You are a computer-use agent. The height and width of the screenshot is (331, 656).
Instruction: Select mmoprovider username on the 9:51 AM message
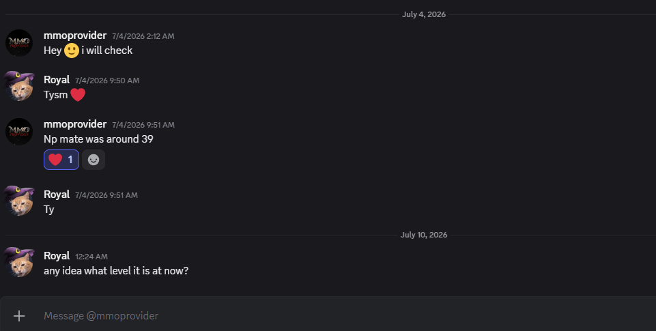(x=75, y=124)
